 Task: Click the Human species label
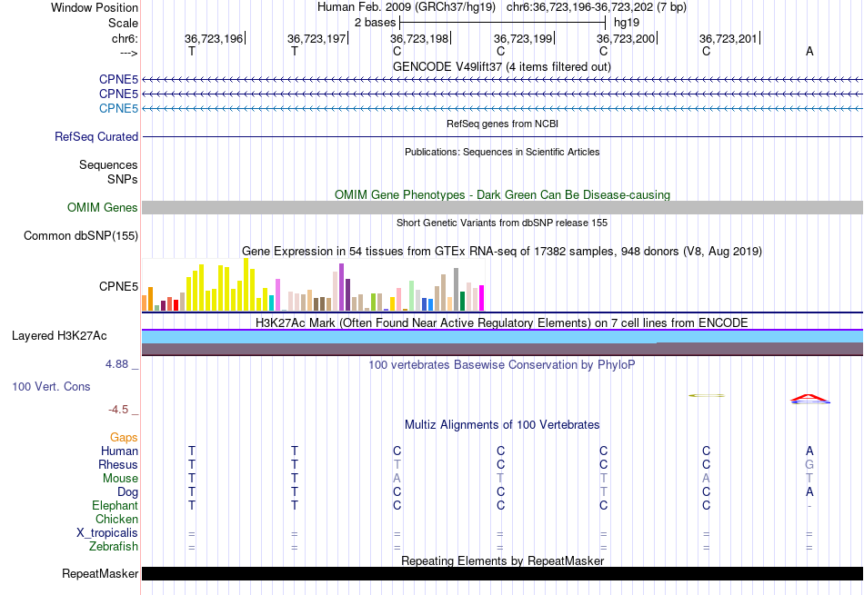[x=119, y=451]
